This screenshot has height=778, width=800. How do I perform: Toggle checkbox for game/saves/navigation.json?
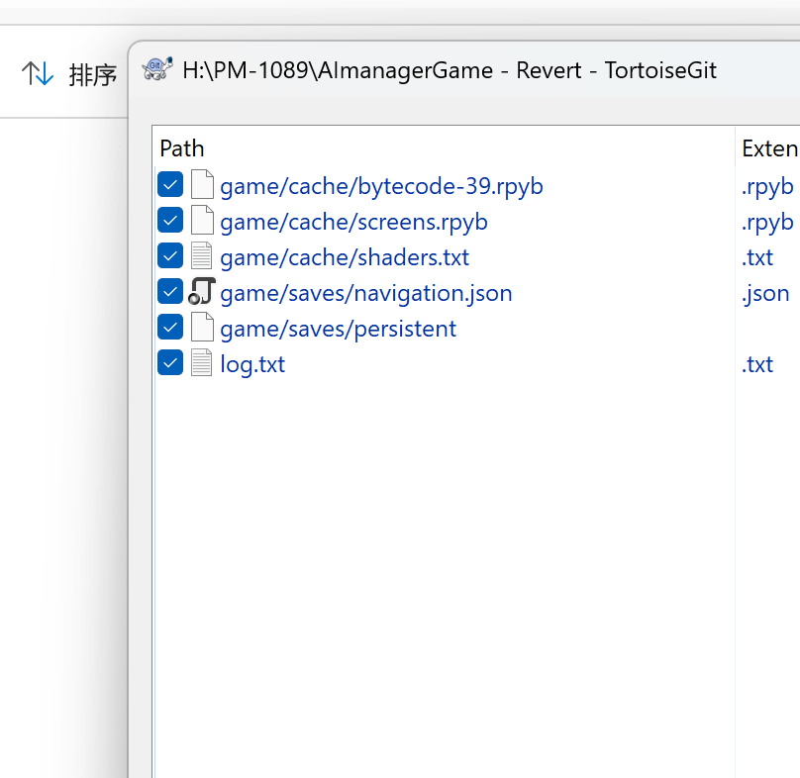[x=170, y=291]
